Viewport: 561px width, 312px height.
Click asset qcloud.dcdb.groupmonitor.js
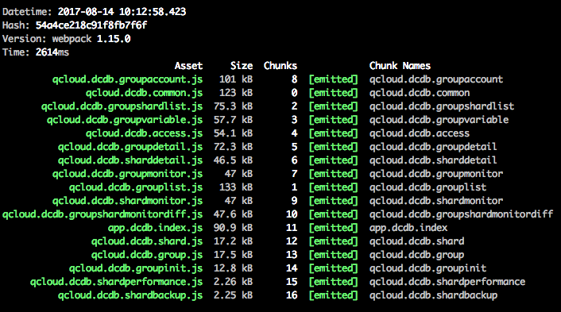[x=128, y=174]
